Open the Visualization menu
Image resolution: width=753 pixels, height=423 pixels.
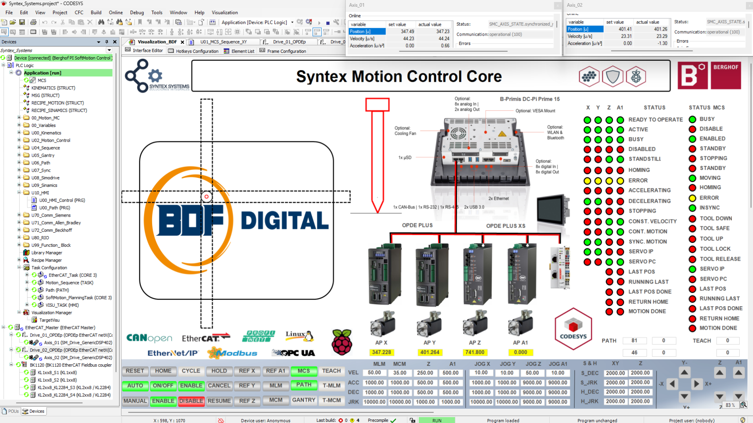pyautogui.click(x=224, y=13)
